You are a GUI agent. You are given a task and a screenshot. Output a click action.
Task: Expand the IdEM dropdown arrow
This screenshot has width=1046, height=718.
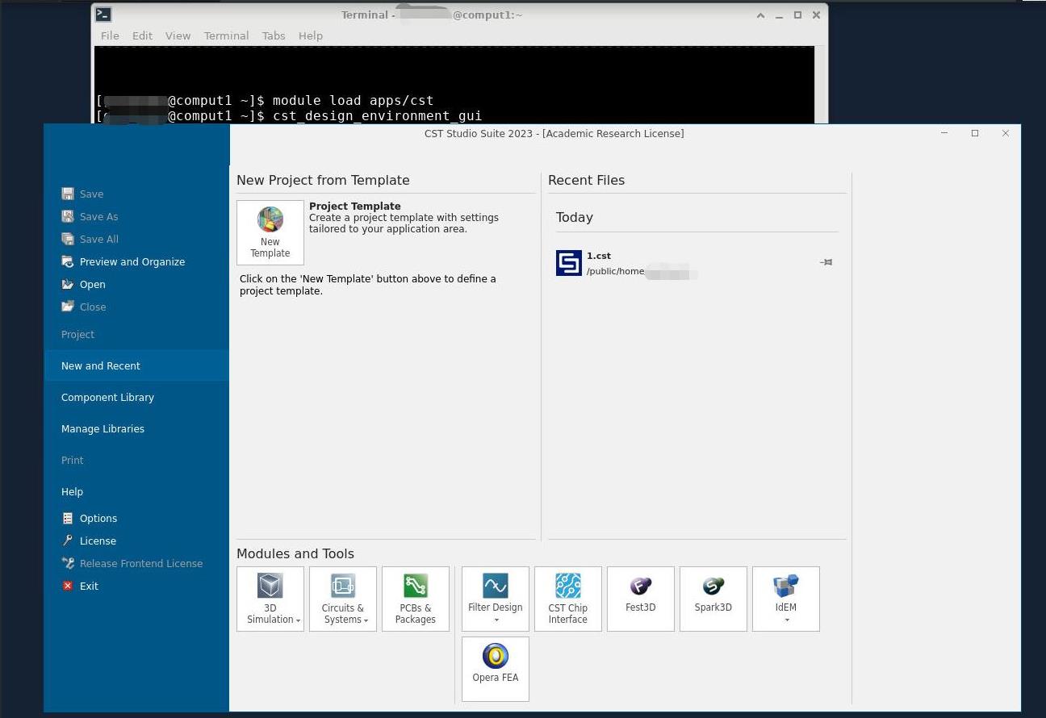pos(786,620)
